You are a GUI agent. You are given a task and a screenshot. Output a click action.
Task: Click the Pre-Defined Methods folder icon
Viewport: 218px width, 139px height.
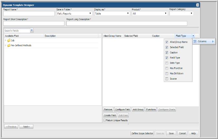point(9,46)
